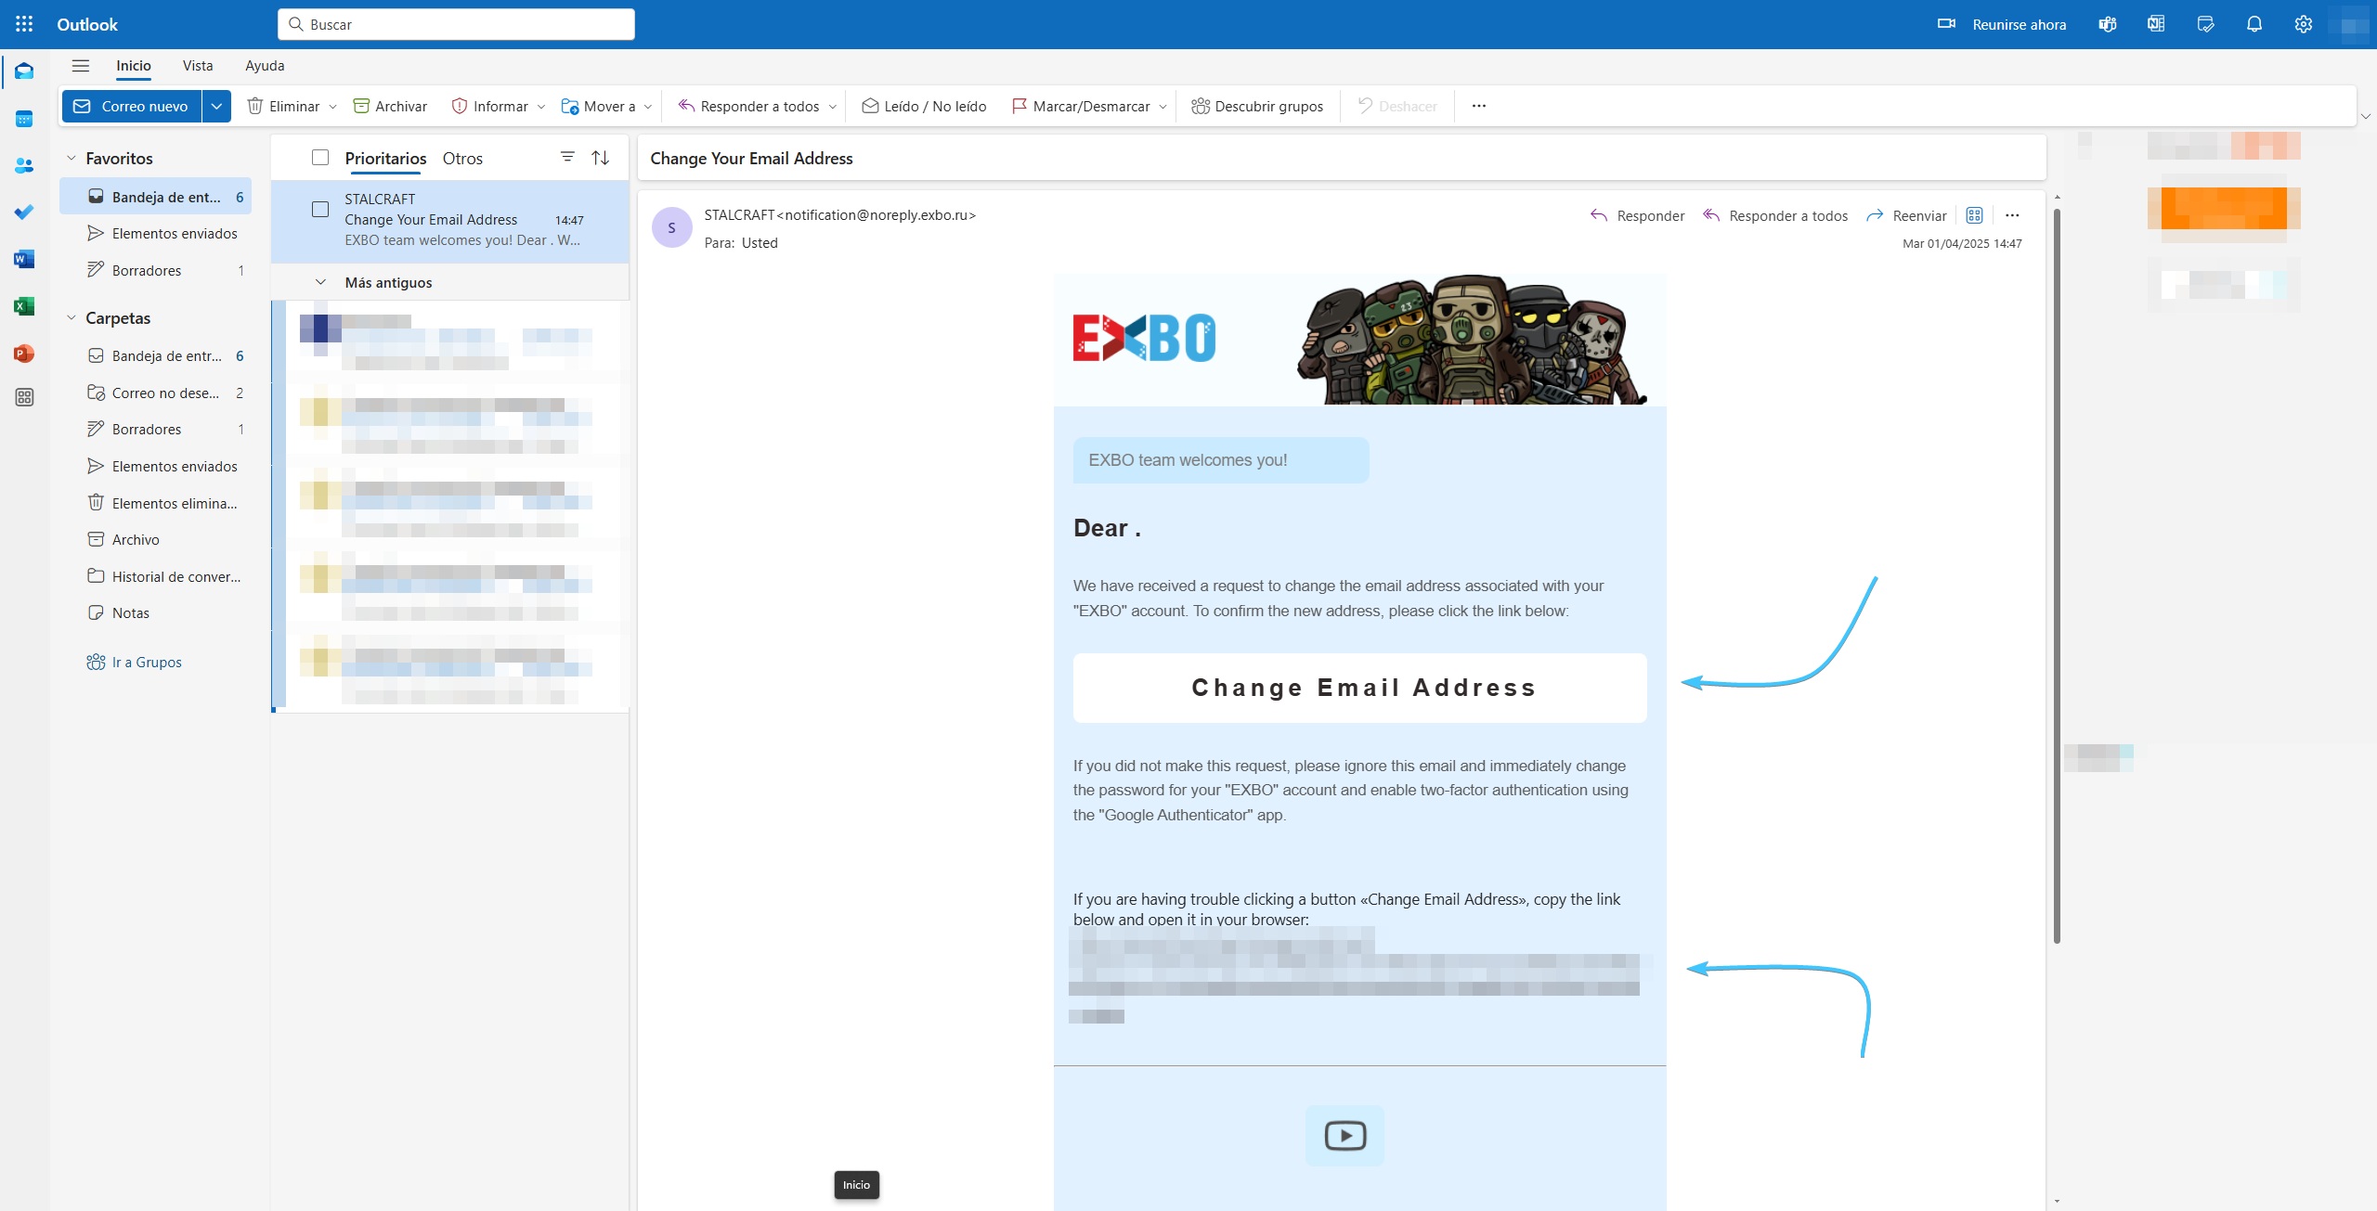Click Responder in message header

point(1638,215)
